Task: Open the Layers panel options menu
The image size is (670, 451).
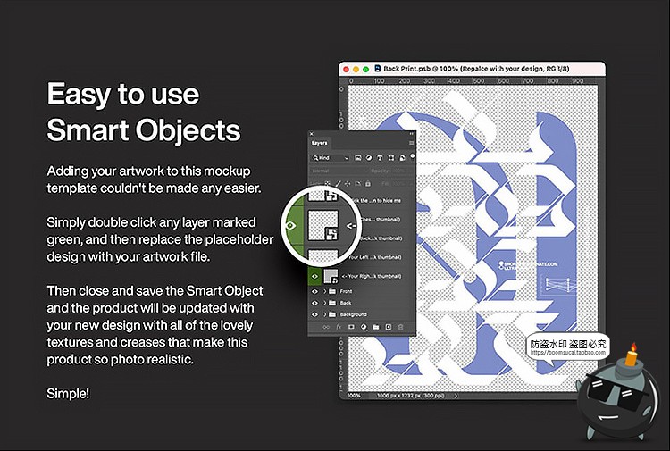Action: tap(411, 142)
